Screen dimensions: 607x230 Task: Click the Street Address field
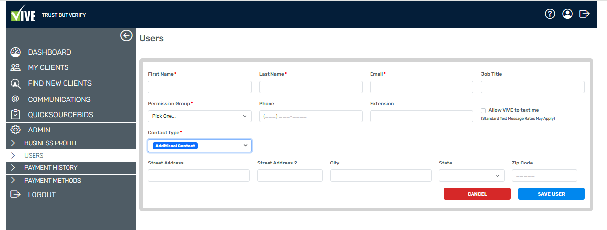pos(199,176)
